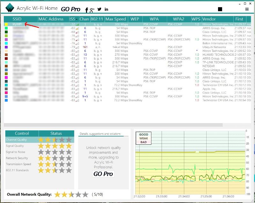Screen dimensions: 255x203
Task: Select the Channel Quality control row
Action: click(40, 140)
